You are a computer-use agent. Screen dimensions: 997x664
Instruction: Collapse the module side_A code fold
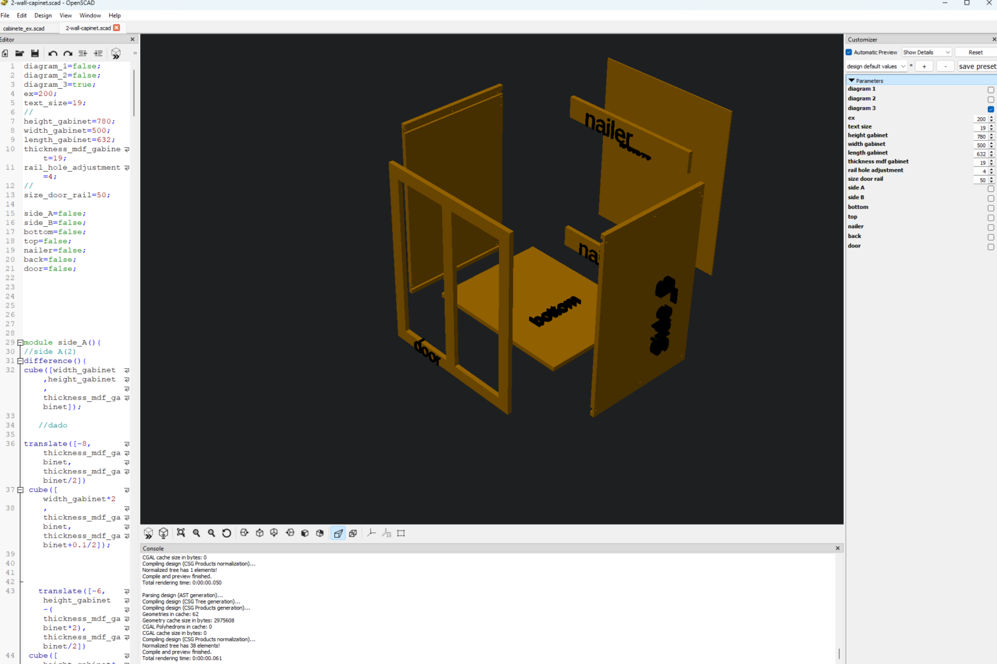[20, 342]
